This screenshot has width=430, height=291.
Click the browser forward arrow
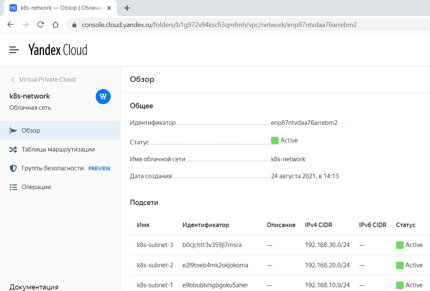[x=26, y=25]
